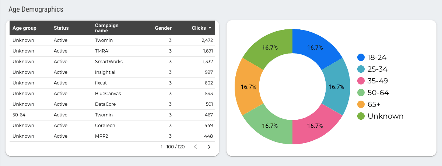Click the 501 clicks value
Image resolution: width=442 pixels, height=166 pixels.
tap(209, 104)
